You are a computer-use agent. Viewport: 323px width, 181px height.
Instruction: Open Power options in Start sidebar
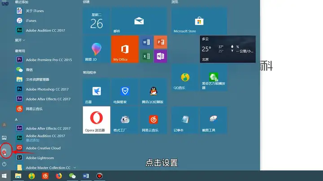[x=4, y=164]
